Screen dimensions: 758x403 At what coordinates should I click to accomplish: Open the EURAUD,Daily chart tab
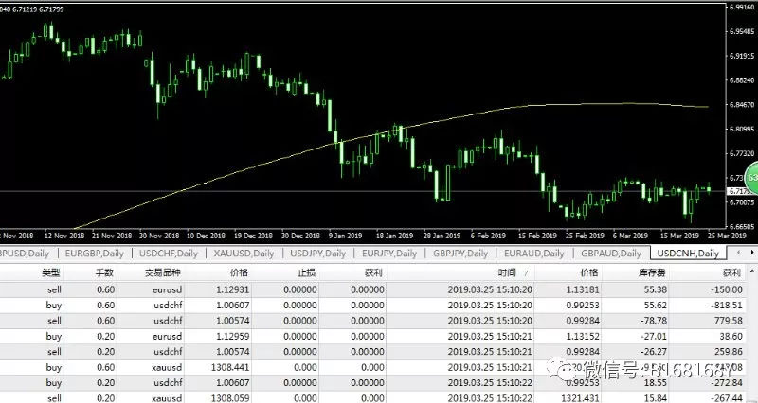(x=533, y=253)
